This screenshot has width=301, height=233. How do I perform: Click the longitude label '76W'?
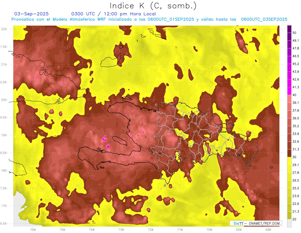(33, 229)
